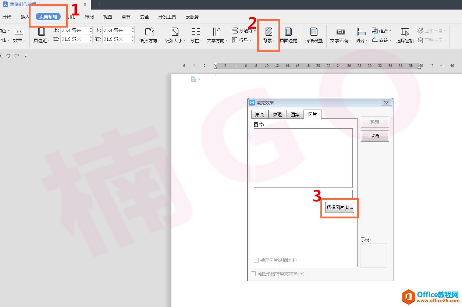This screenshot has width=462, height=307.
Task: Expand the quick access customize arrow
Action: (x=26, y=56)
